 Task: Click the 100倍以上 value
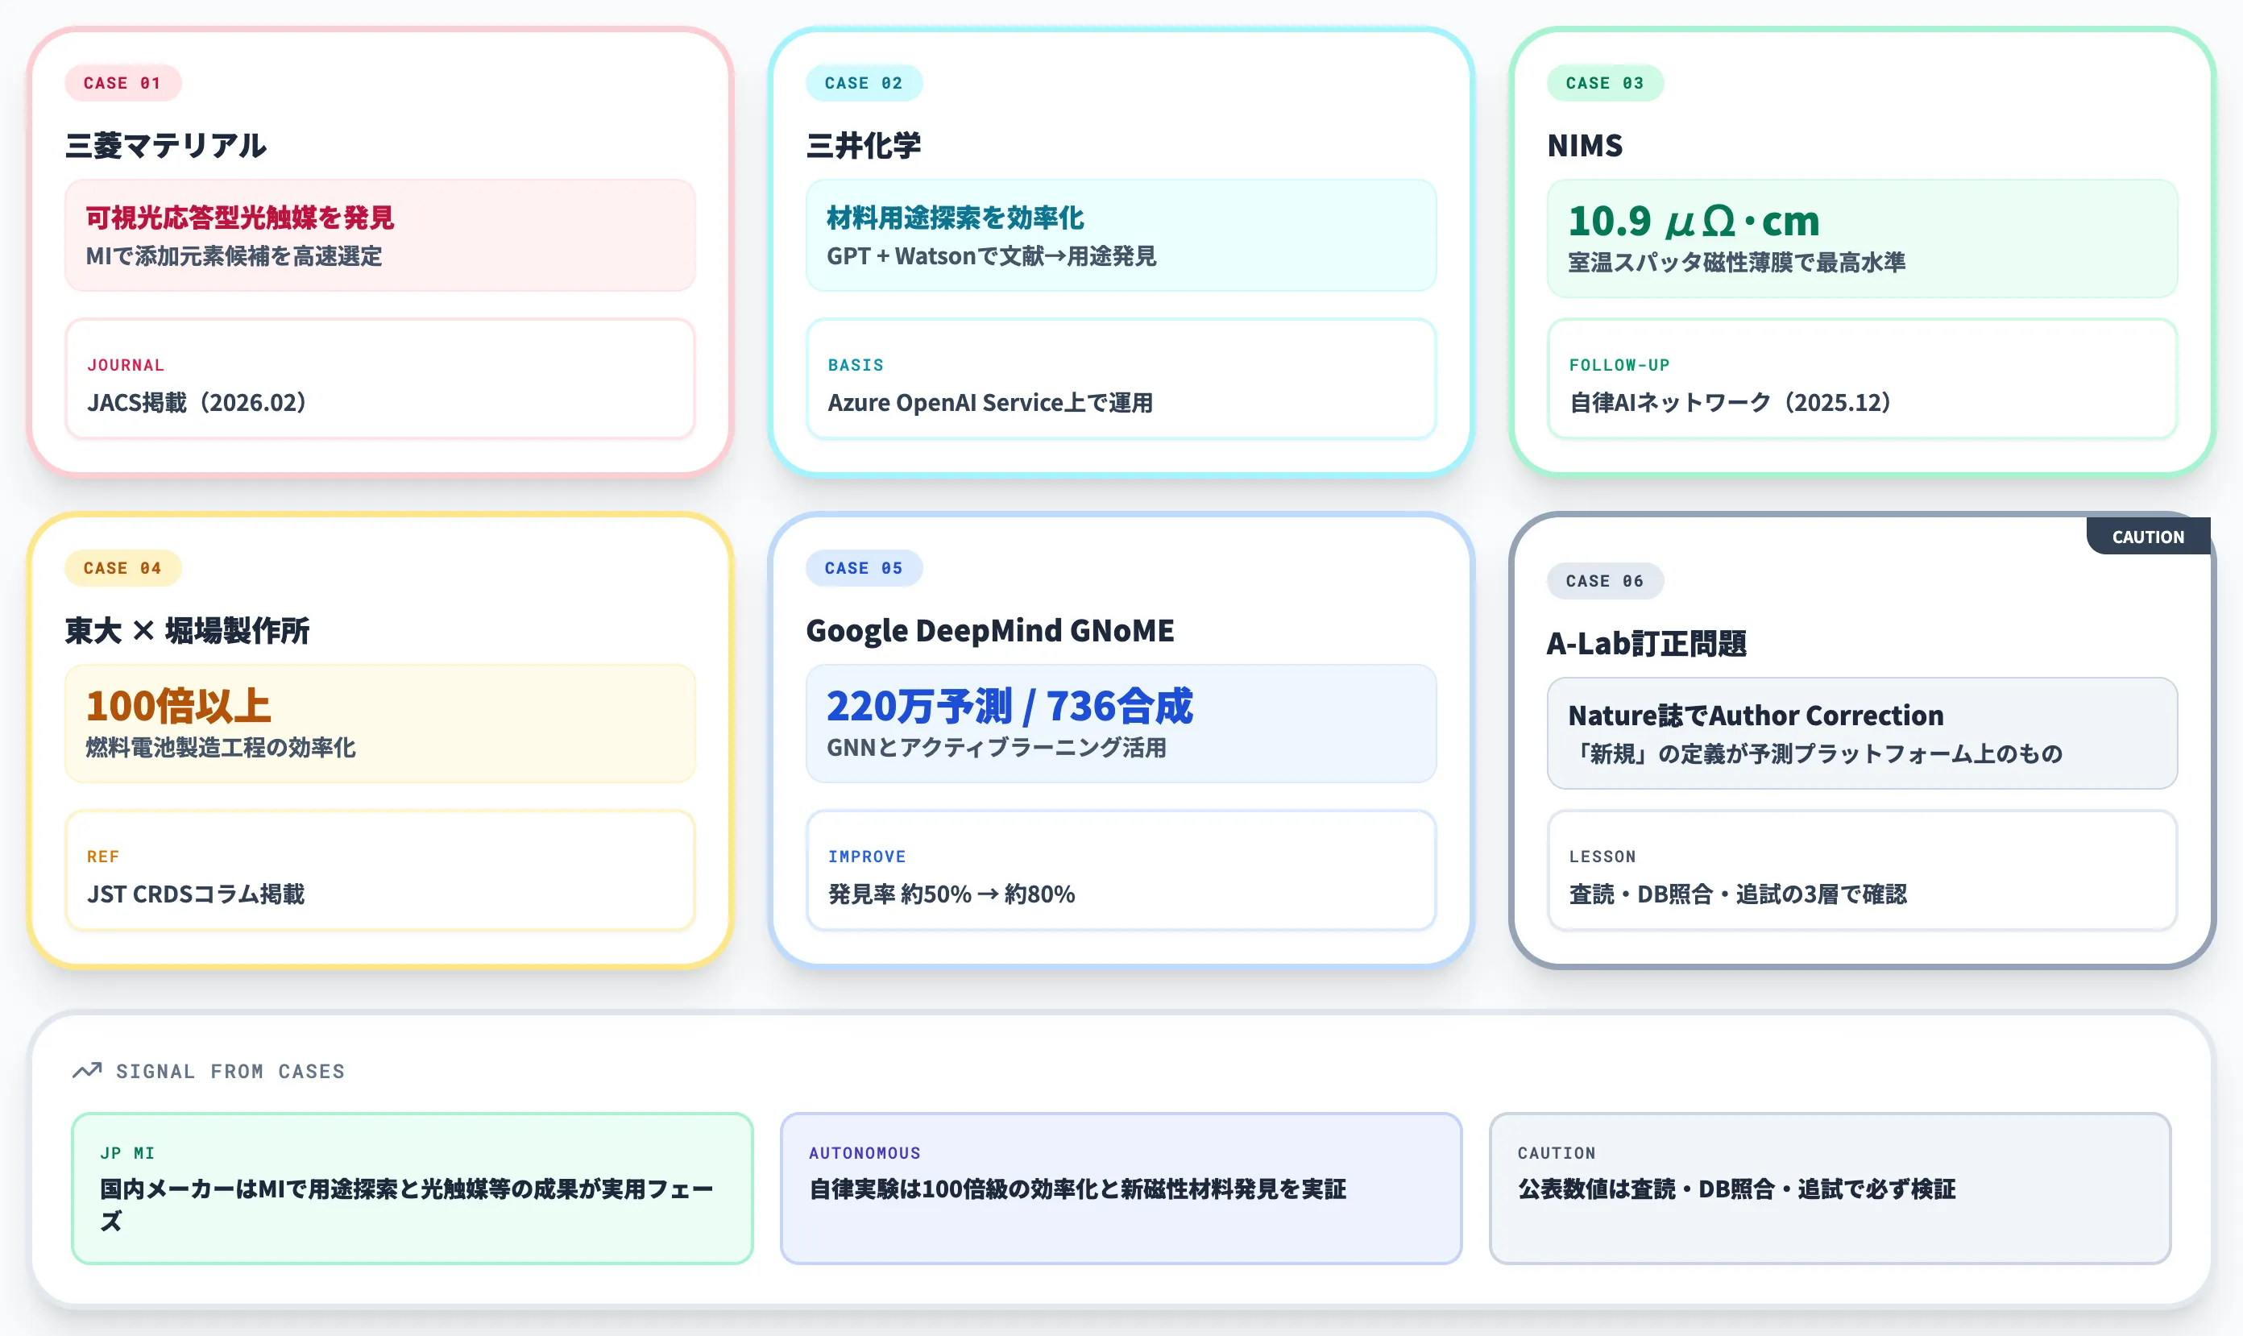click(178, 706)
